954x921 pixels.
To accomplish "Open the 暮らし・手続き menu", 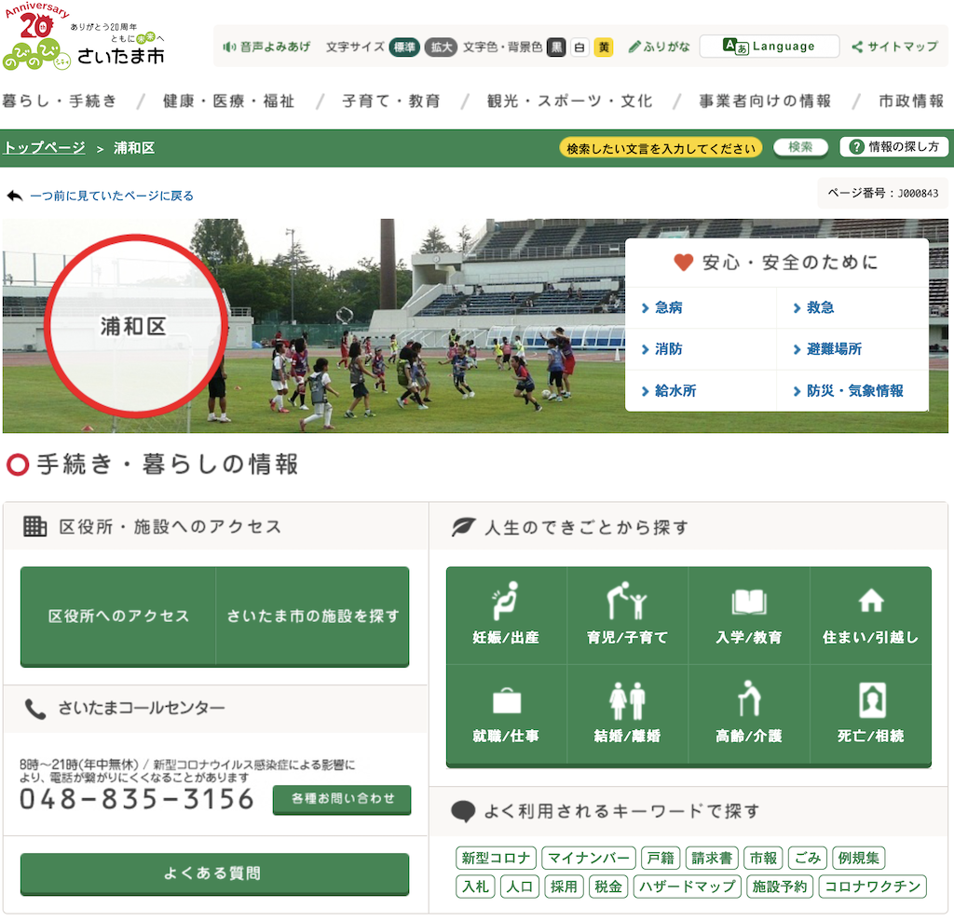I will 60,101.
